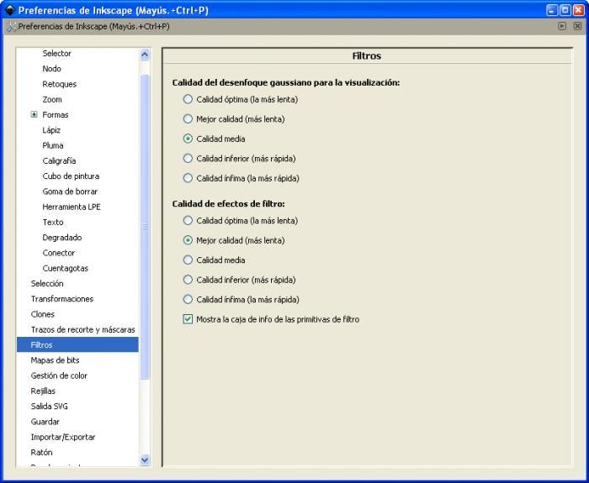This screenshot has width=589, height=483.
Task: Select Formas in the preferences tree
Action: [x=56, y=115]
